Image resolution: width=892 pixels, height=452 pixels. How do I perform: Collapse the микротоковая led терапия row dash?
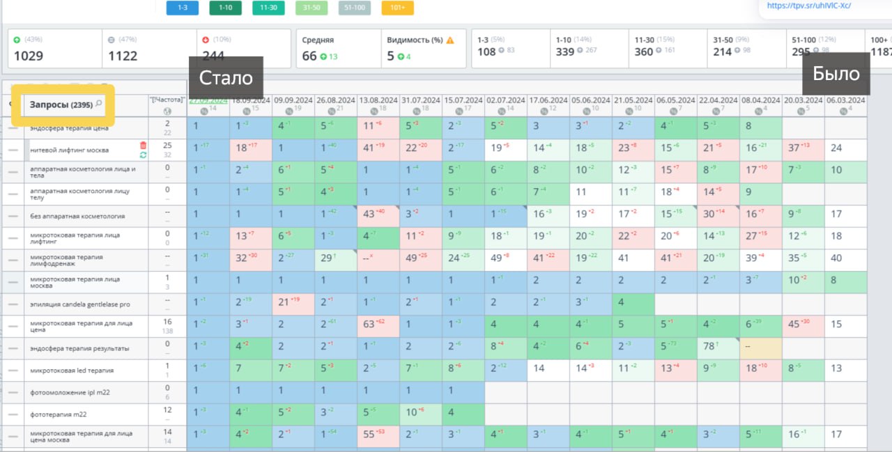tap(13, 371)
